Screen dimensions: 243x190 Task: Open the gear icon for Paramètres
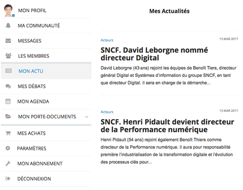(8, 148)
